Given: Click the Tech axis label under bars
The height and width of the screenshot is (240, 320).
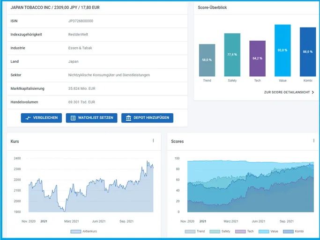Looking at the screenshot, I should click(257, 80).
